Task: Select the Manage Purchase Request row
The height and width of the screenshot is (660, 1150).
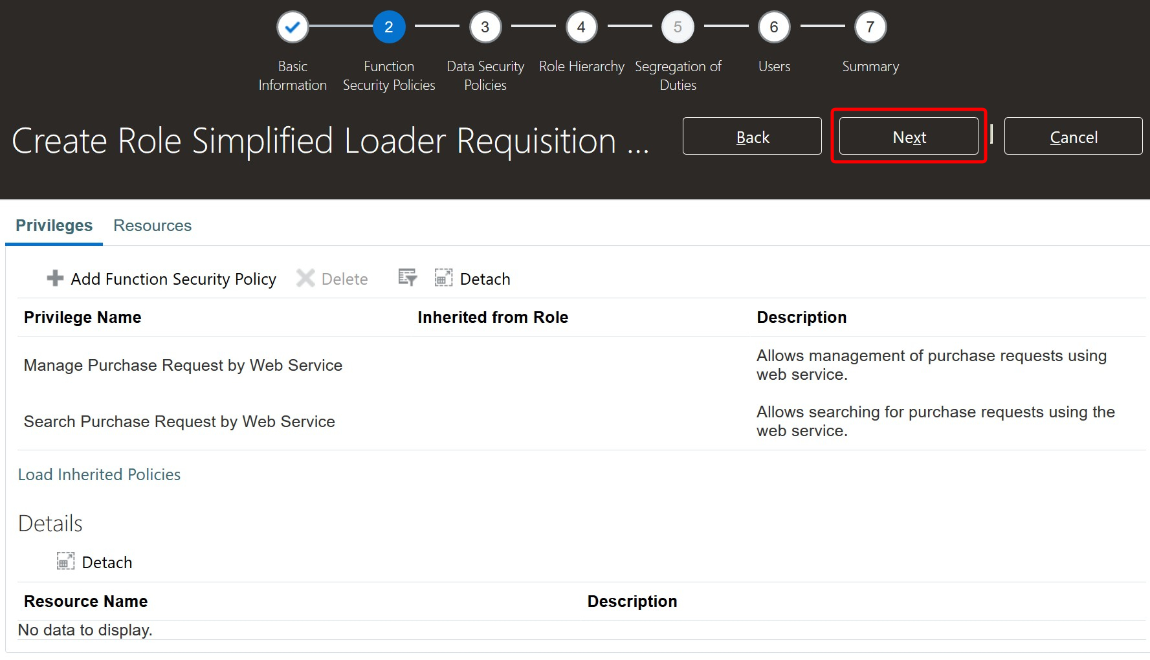Action: point(182,365)
